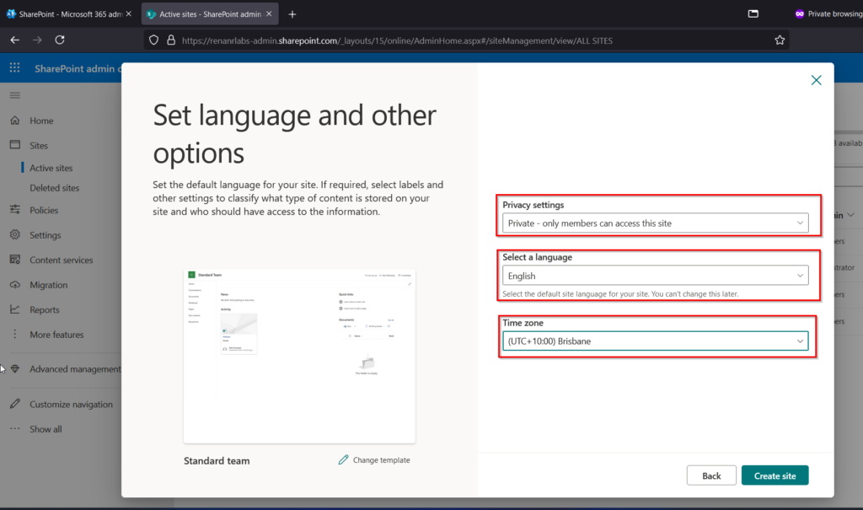Click the 'Set language and other options' heading
This screenshot has height=510, width=863.
click(294, 134)
